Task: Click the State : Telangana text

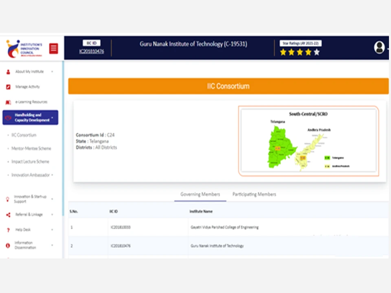Action: [92, 141]
